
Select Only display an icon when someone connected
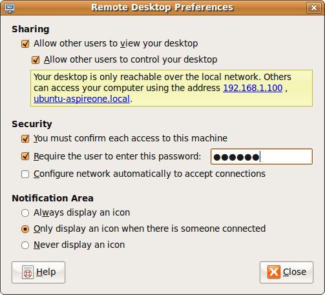pos(25,229)
